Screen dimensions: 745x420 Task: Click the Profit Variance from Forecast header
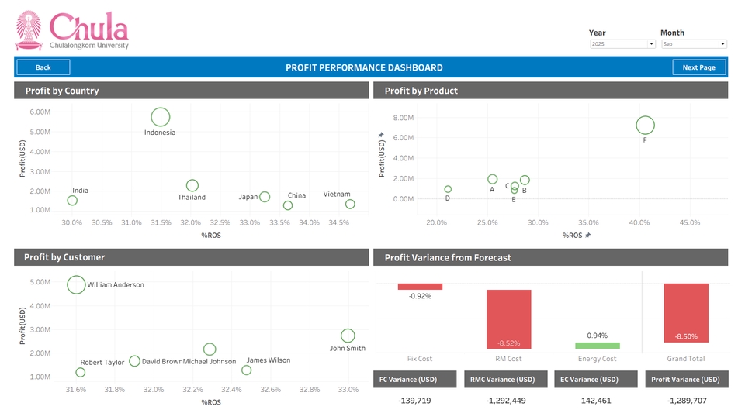tap(550, 257)
